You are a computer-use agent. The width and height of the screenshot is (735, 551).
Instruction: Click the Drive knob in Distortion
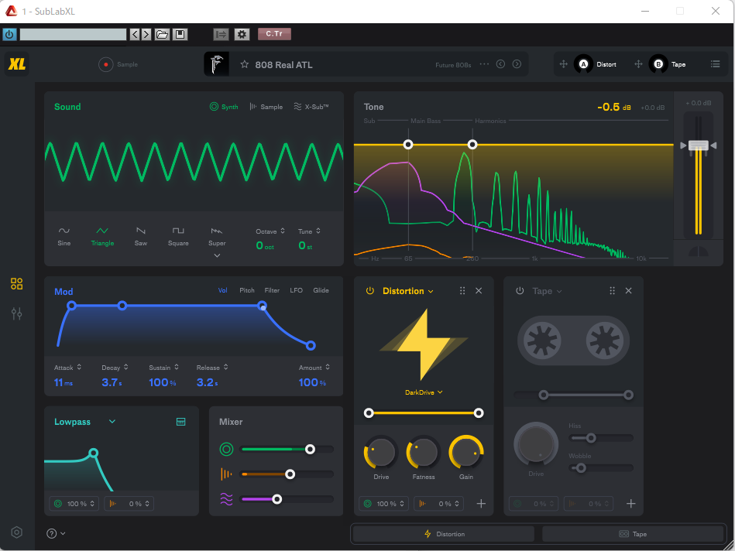[x=380, y=453]
